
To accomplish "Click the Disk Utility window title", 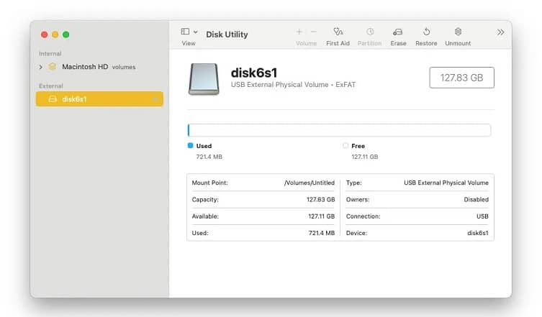I will [x=227, y=35].
